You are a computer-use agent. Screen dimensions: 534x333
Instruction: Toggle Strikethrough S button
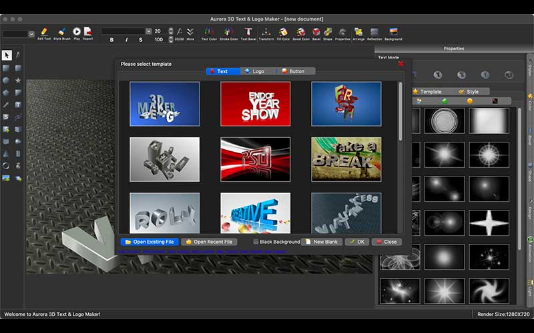pyautogui.click(x=141, y=40)
